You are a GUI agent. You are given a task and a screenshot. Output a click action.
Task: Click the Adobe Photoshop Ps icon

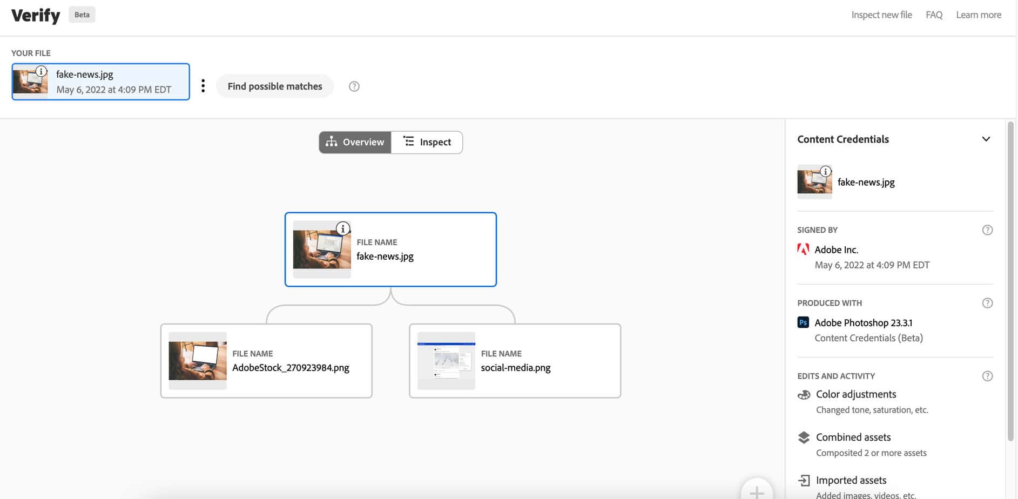[803, 322]
